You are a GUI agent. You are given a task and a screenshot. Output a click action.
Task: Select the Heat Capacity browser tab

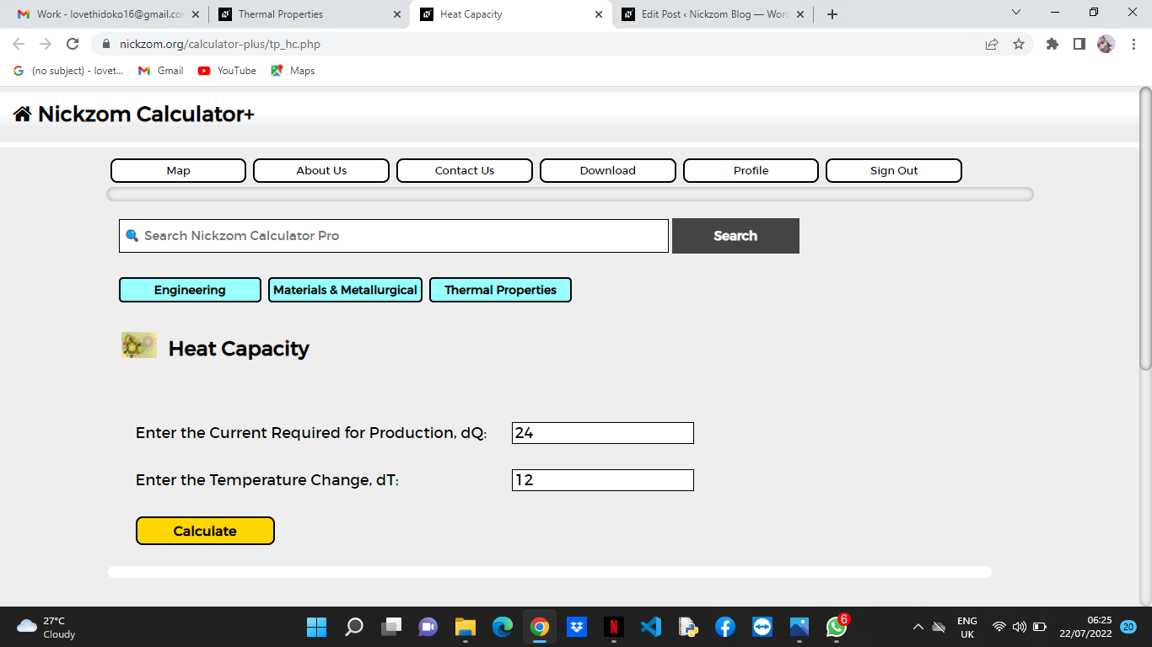coord(511,14)
